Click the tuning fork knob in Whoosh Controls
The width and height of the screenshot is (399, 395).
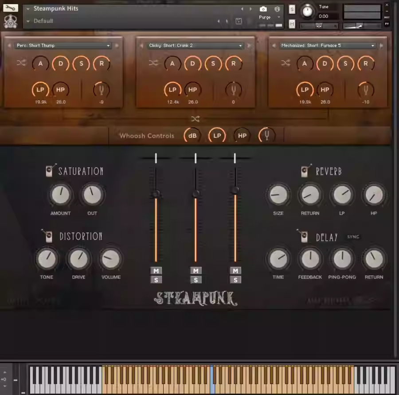click(x=266, y=136)
